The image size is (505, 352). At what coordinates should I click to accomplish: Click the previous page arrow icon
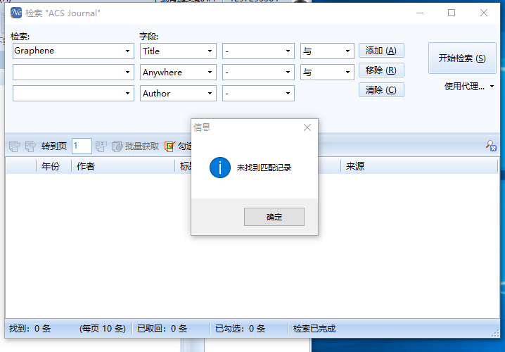click(x=15, y=146)
